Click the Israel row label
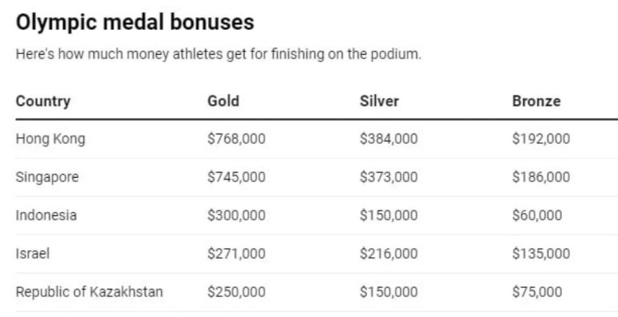Screen dimensions: 618x317 click(x=33, y=254)
